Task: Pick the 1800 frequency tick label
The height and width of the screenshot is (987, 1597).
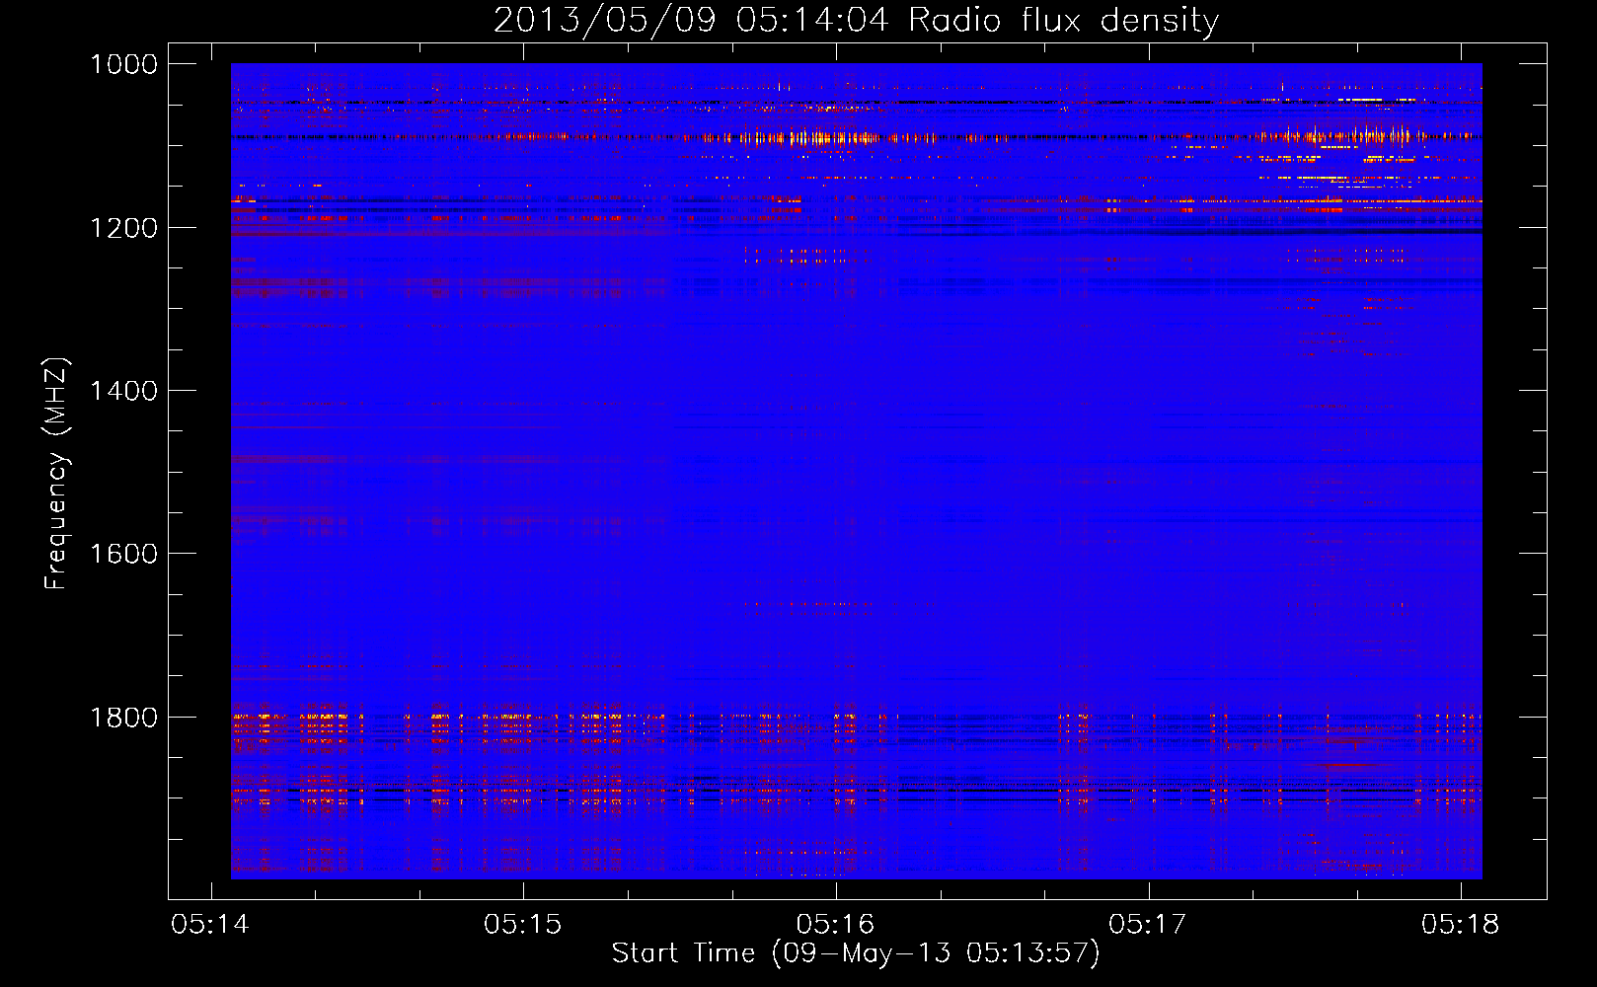Action: [x=123, y=718]
